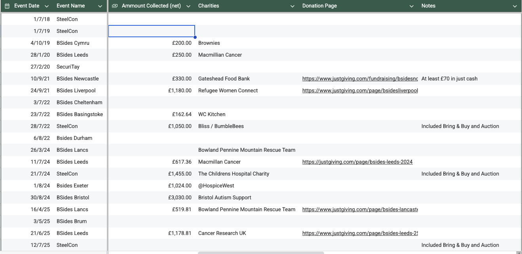
Task: Click the £330.00 amount cell
Action: [x=152, y=79]
